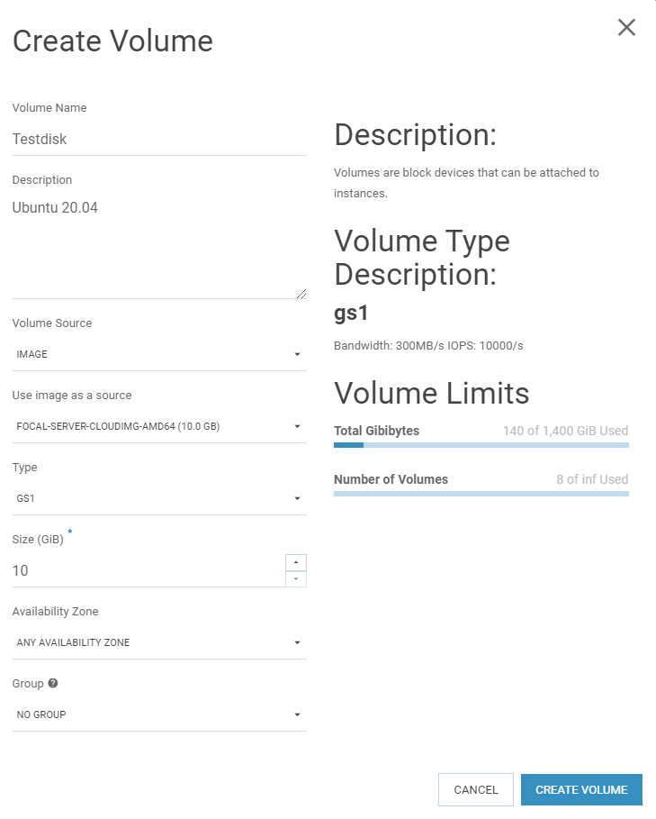Click the Volume Name field containing Testdisk

[159, 140]
